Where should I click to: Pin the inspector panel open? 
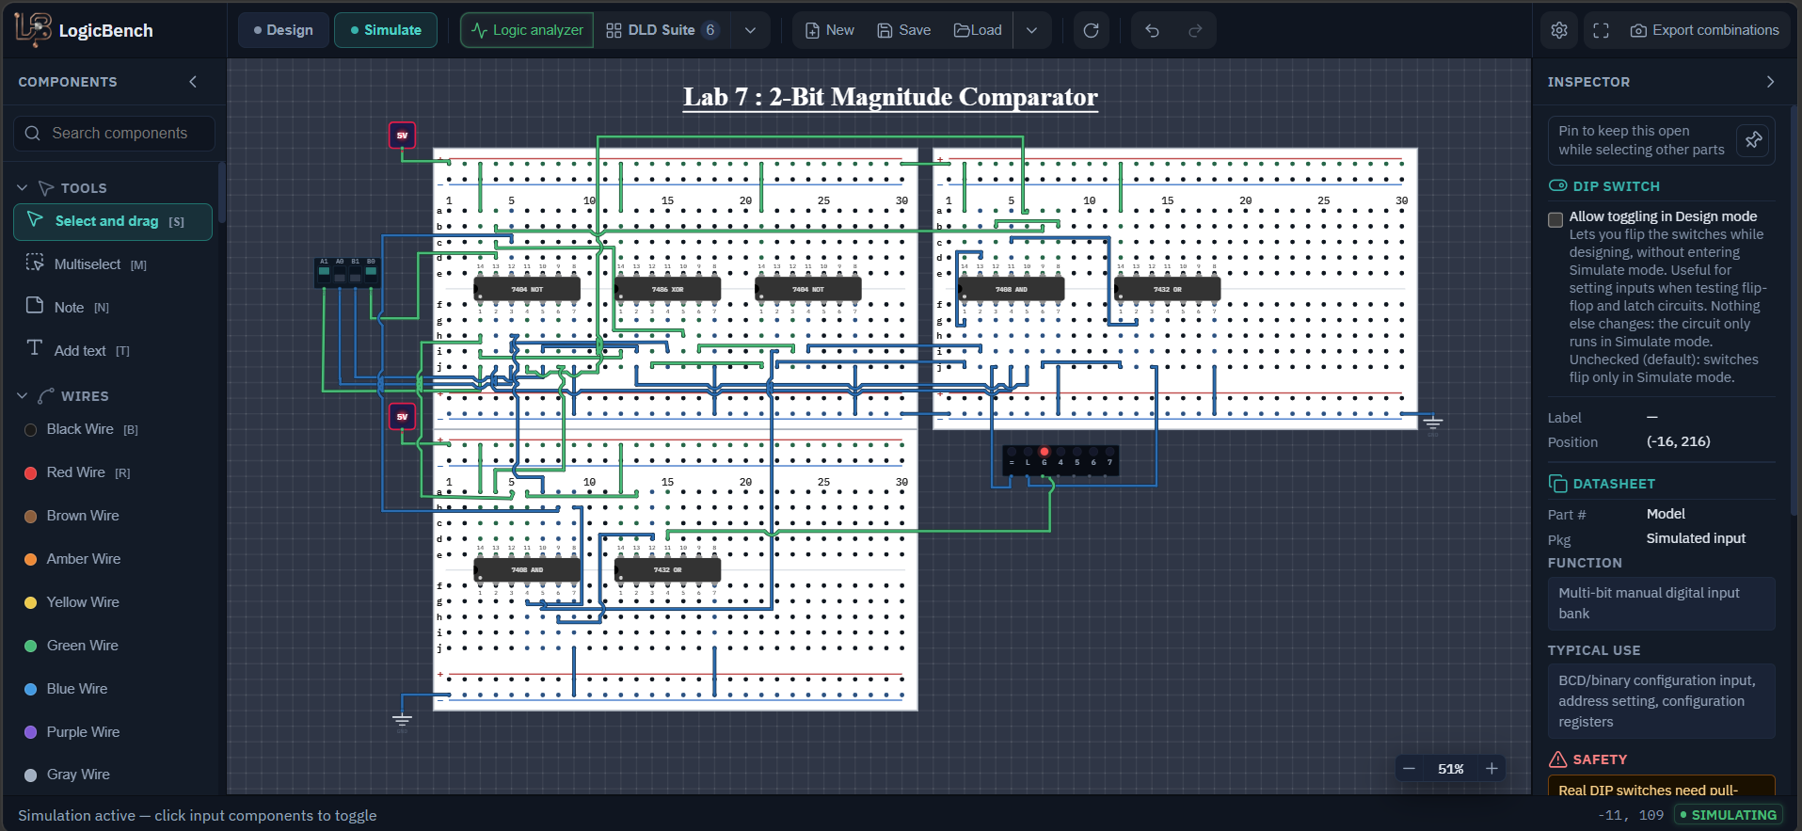(1754, 139)
